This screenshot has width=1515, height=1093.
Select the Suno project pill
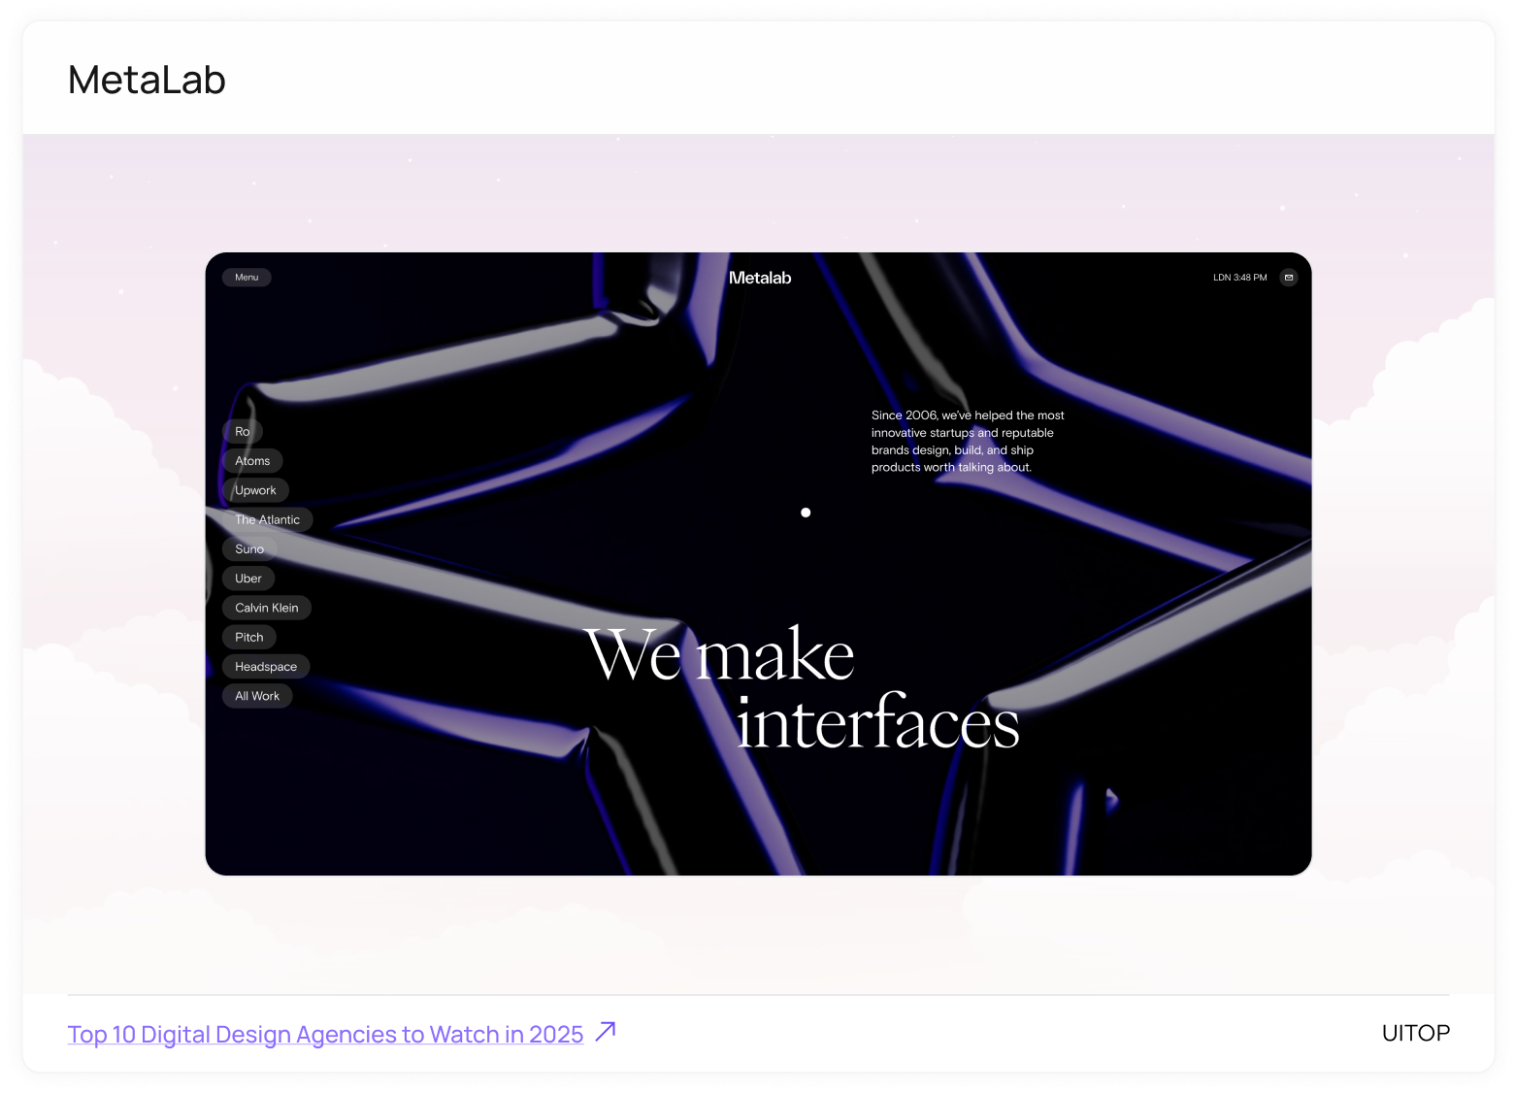(x=249, y=549)
